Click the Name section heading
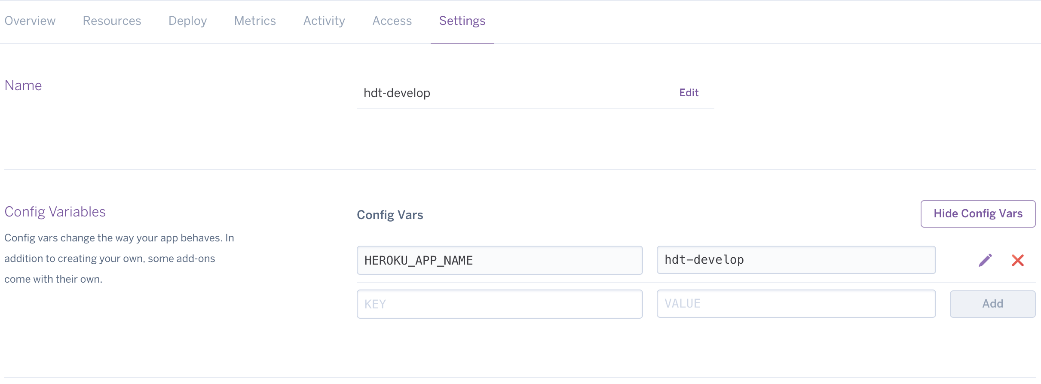 pyautogui.click(x=23, y=85)
